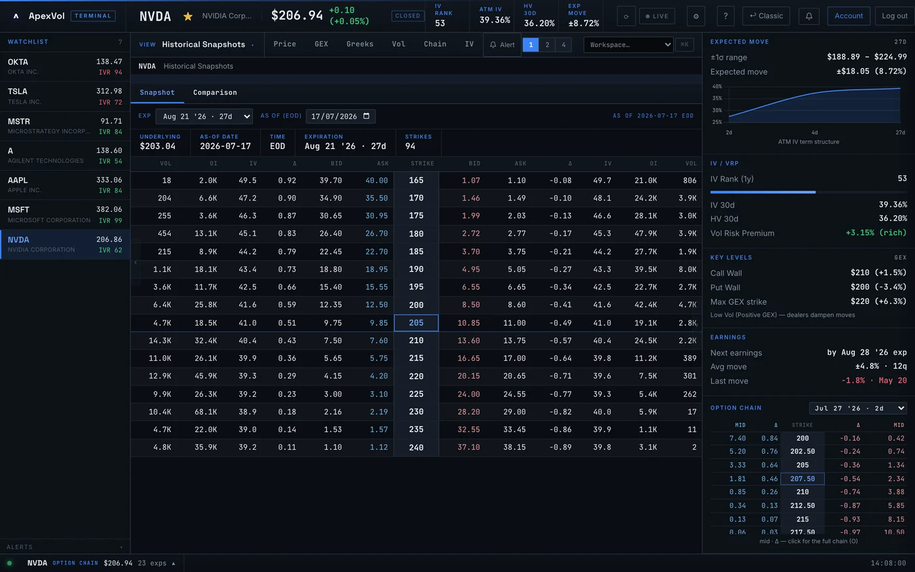This screenshot has width=915, height=572.
Task: Select the 1-pane layout
Action: click(531, 44)
